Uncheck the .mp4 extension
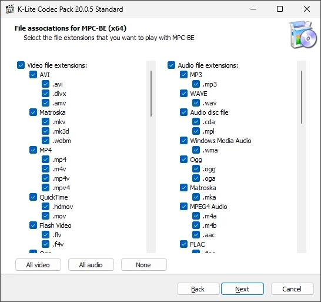The width and height of the screenshot is (321, 302). [x=45, y=160]
